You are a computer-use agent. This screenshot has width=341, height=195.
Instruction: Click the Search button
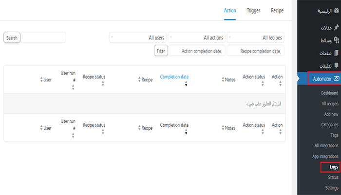[12, 38]
